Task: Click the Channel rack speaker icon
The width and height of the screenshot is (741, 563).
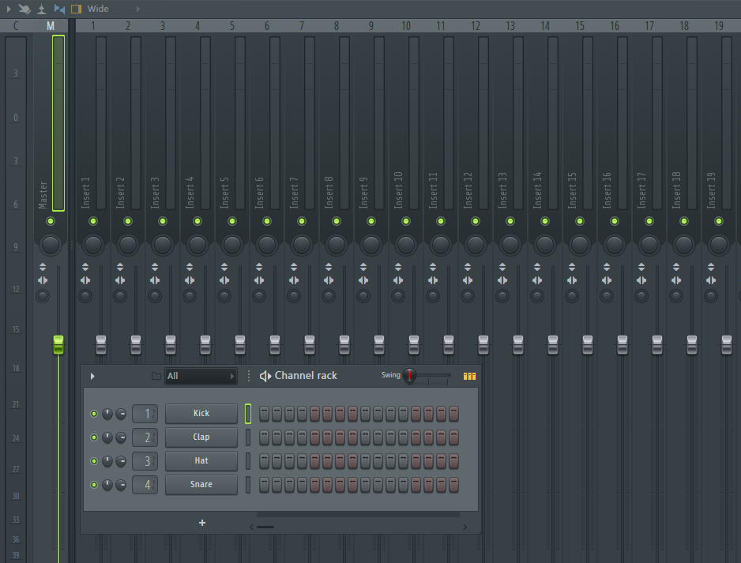Action: [265, 376]
